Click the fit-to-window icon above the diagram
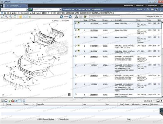This screenshot has height=124, width=163. (x=2, y=17)
